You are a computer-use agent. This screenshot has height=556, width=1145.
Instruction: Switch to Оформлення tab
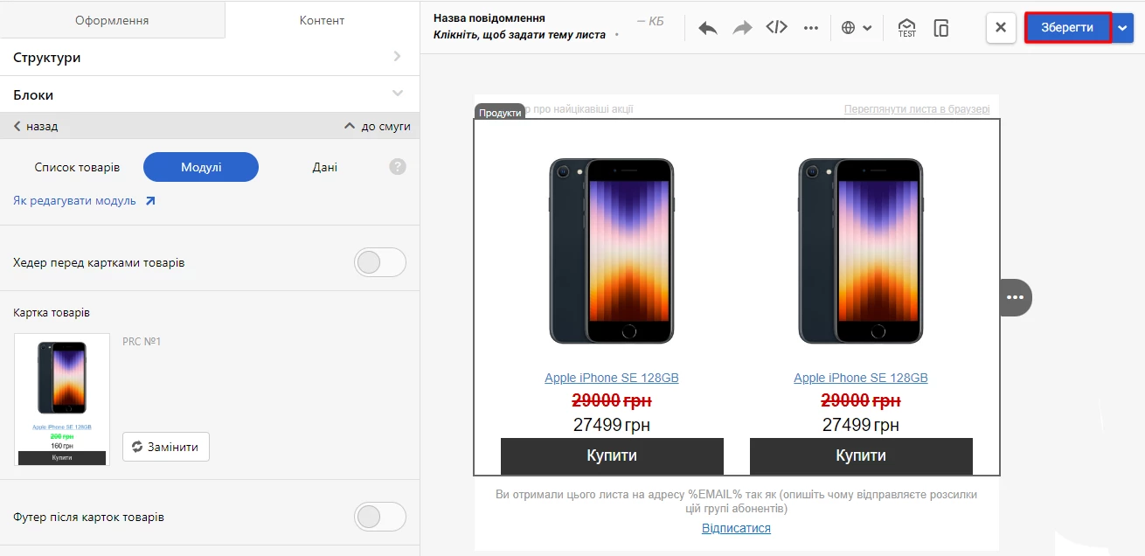112,20
